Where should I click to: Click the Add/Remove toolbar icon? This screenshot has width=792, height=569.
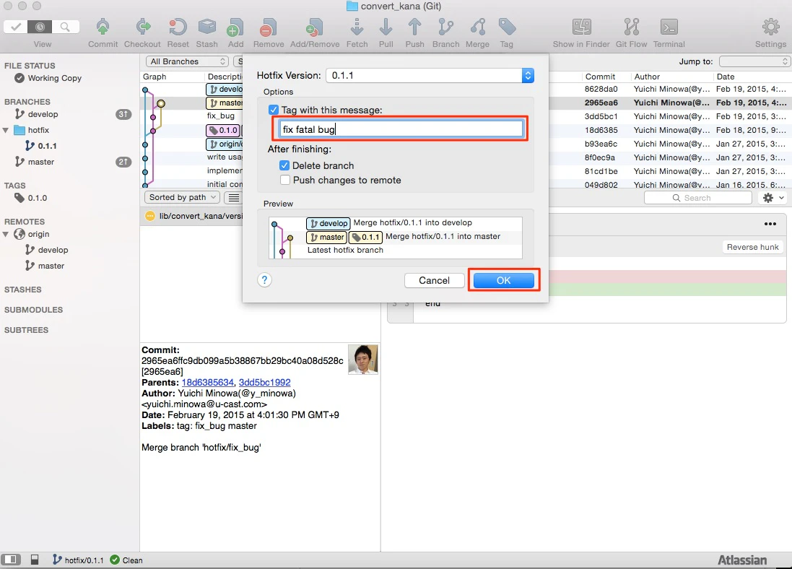[x=314, y=27]
